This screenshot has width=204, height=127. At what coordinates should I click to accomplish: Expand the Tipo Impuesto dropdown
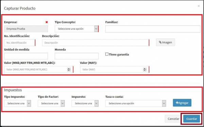[18, 104]
